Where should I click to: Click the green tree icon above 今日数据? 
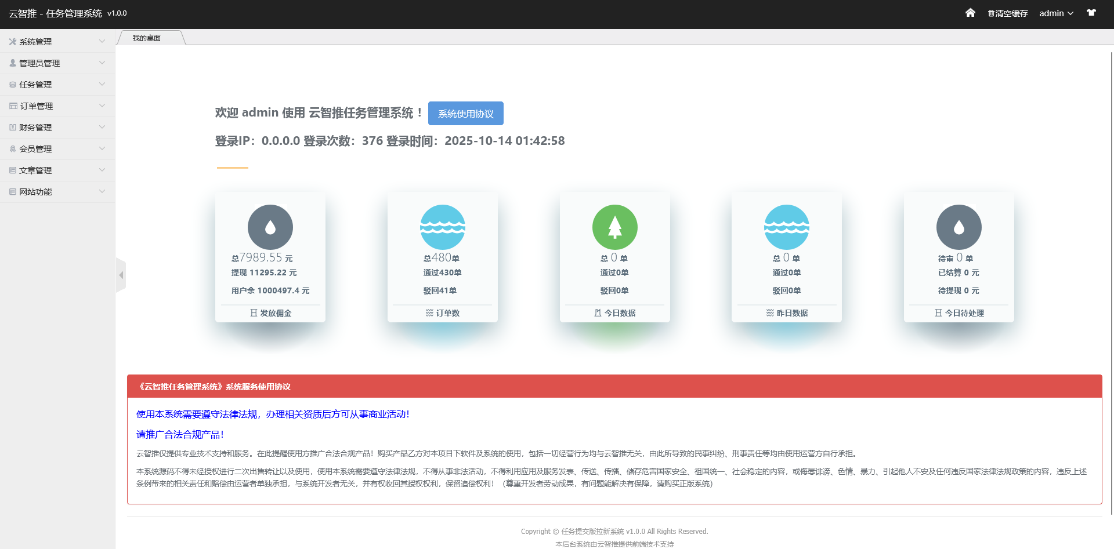[x=615, y=227]
